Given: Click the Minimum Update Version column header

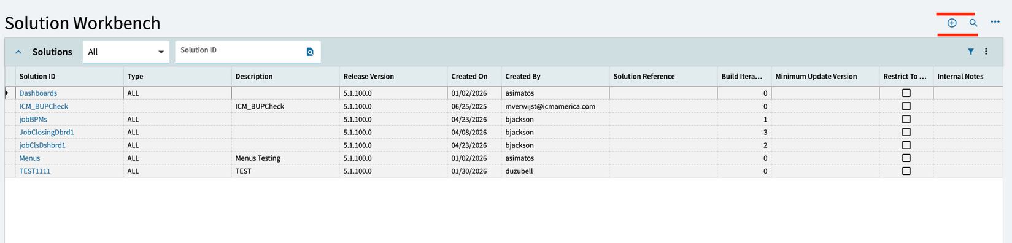Looking at the screenshot, I should click(825, 76).
